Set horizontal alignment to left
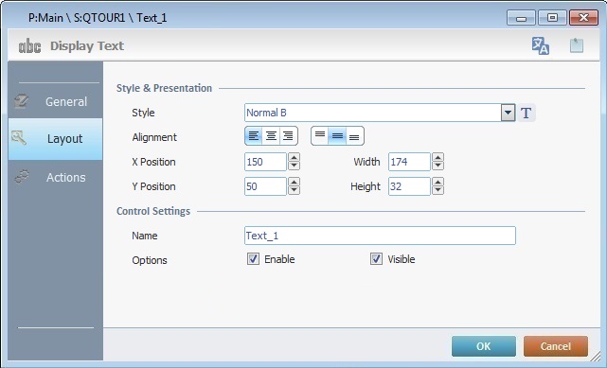Screen dimensions: 607x368 254,135
